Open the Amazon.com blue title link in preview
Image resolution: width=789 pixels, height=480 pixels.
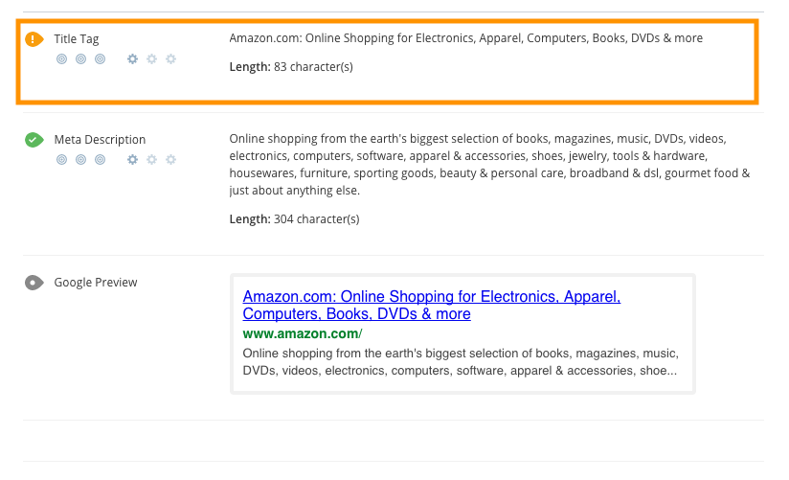pos(431,306)
